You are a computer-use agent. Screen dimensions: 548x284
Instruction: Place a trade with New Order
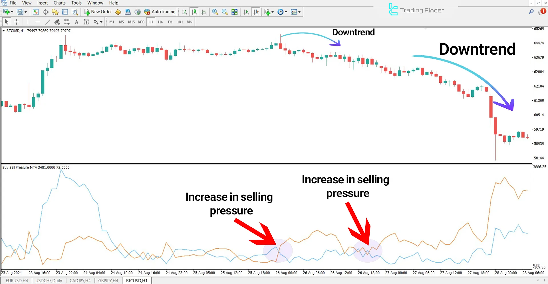98,12
